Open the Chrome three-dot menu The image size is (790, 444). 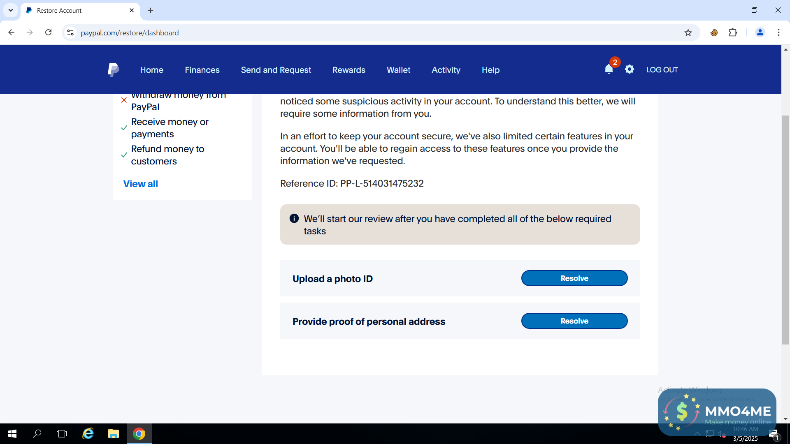(x=778, y=32)
